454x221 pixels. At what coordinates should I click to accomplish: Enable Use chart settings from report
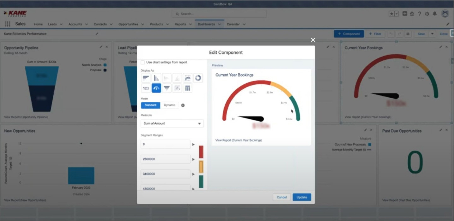coord(143,62)
